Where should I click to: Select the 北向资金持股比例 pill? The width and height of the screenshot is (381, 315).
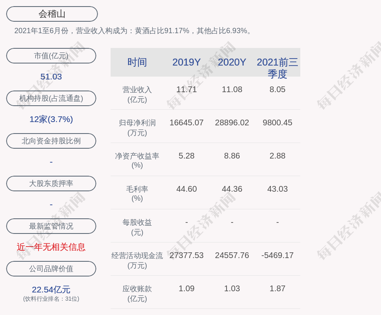pos(51,141)
